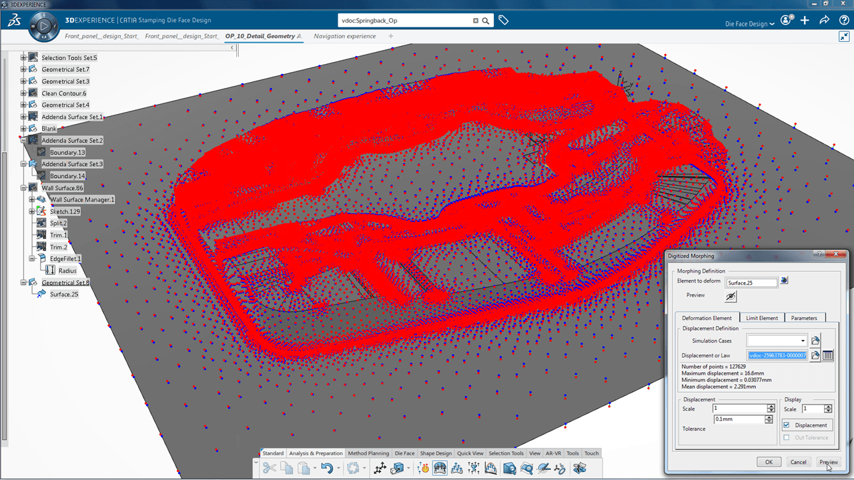Expand the Geometrical Set.7 tree node
This screenshot has height=480, width=854.
coord(24,69)
